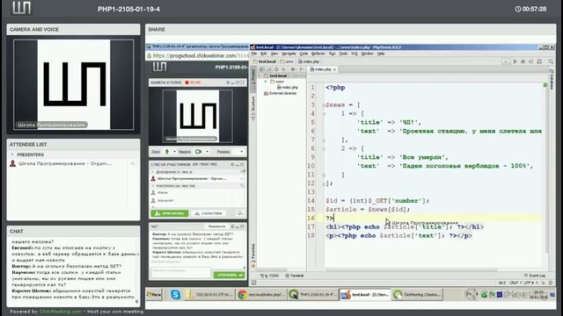Click the scroll-from-source target icon in Project panel
The image size is (563, 316).
click(276, 69)
